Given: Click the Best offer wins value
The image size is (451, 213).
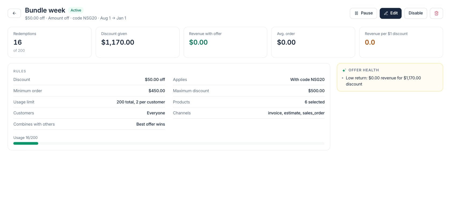Looking at the screenshot, I should [151, 124].
